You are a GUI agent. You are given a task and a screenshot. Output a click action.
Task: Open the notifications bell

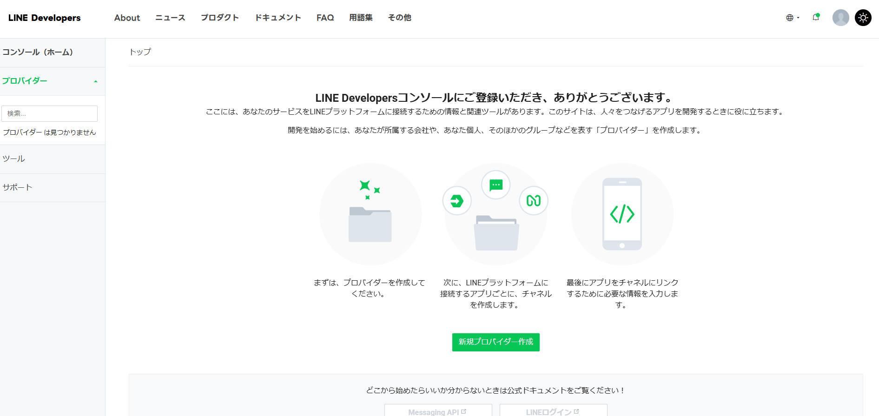pyautogui.click(x=816, y=17)
